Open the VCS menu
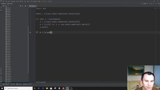This screenshot has width=160, height=90. tap(31, 1)
